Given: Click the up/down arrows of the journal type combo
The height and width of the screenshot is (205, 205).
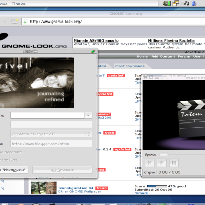Looking at the screenshot, I should coord(89,134).
